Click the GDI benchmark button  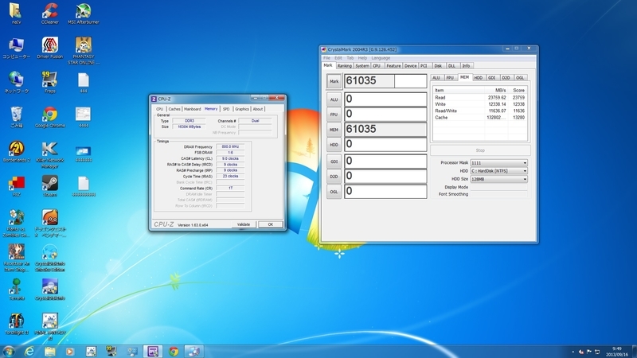[x=334, y=161]
